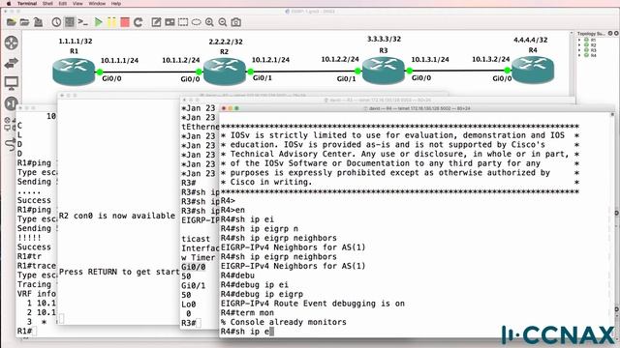Close the Topology Summary panel
620x348 pixels.
pos(616,34)
